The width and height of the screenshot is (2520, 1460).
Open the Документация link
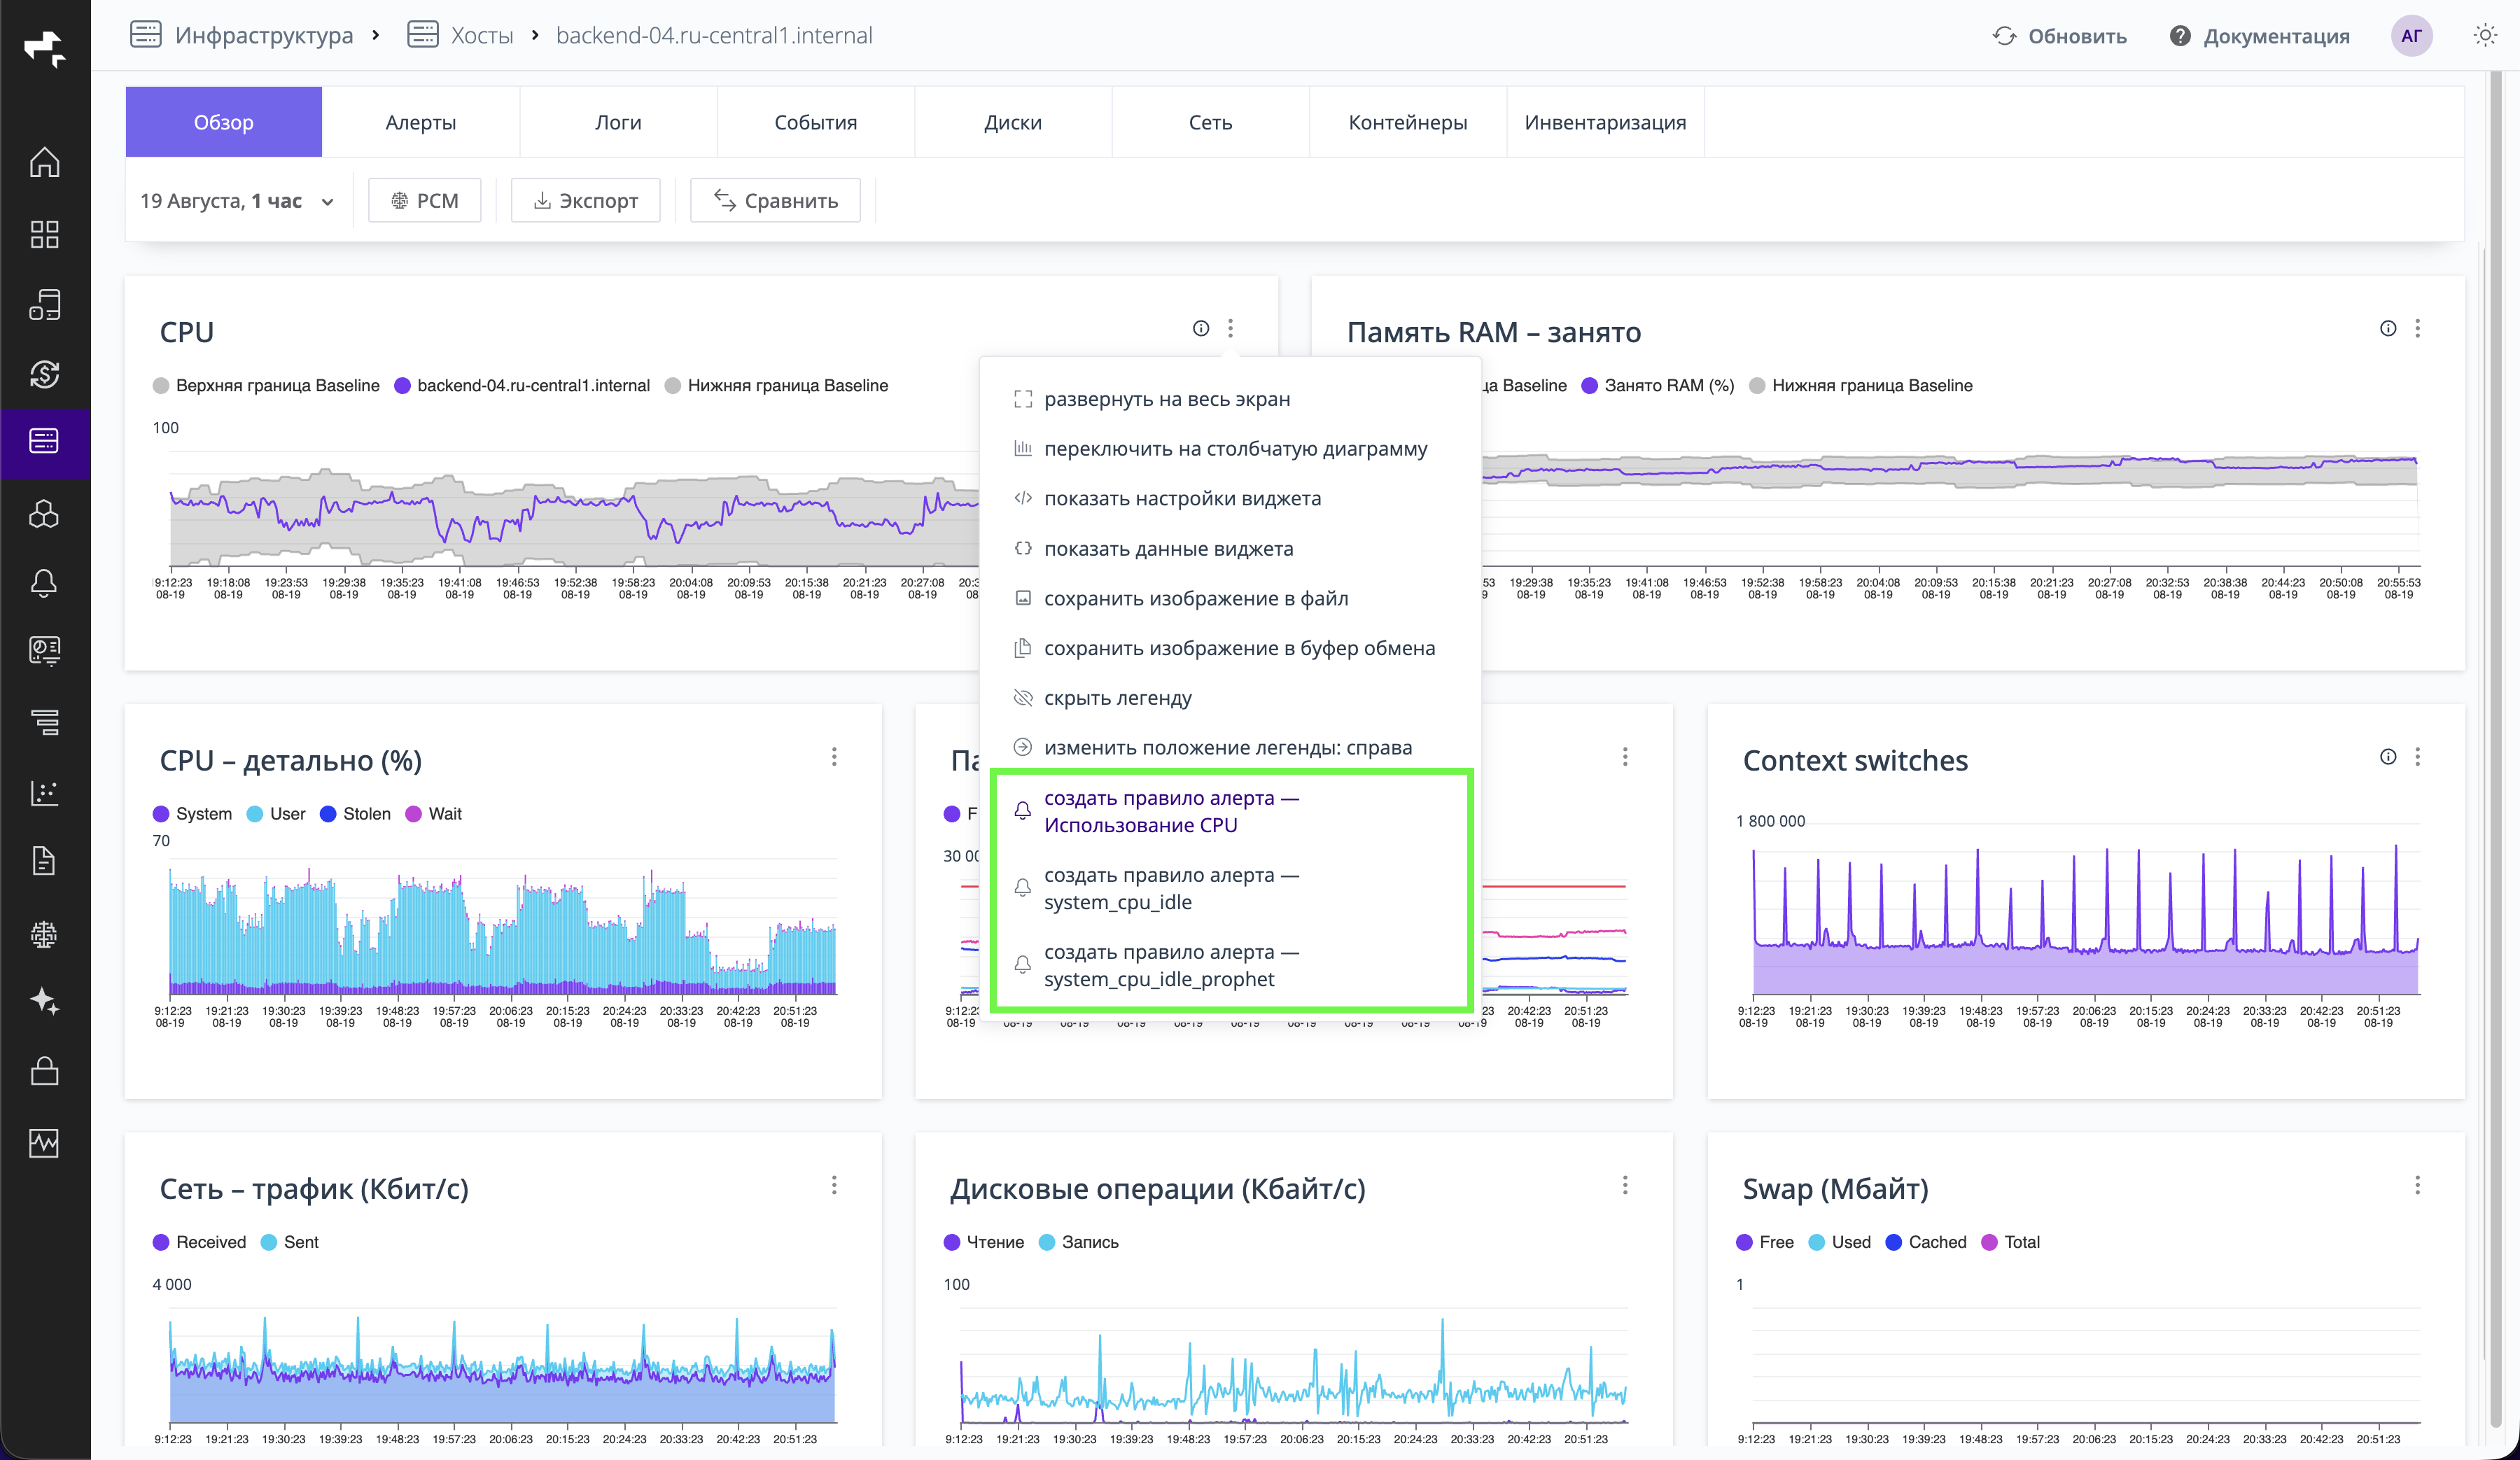[2259, 36]
